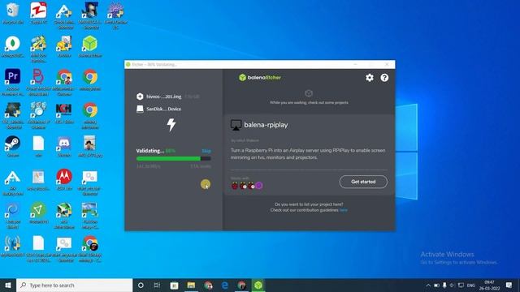
Task: Select the hiveos image file name
Action: tap(164, 97)
